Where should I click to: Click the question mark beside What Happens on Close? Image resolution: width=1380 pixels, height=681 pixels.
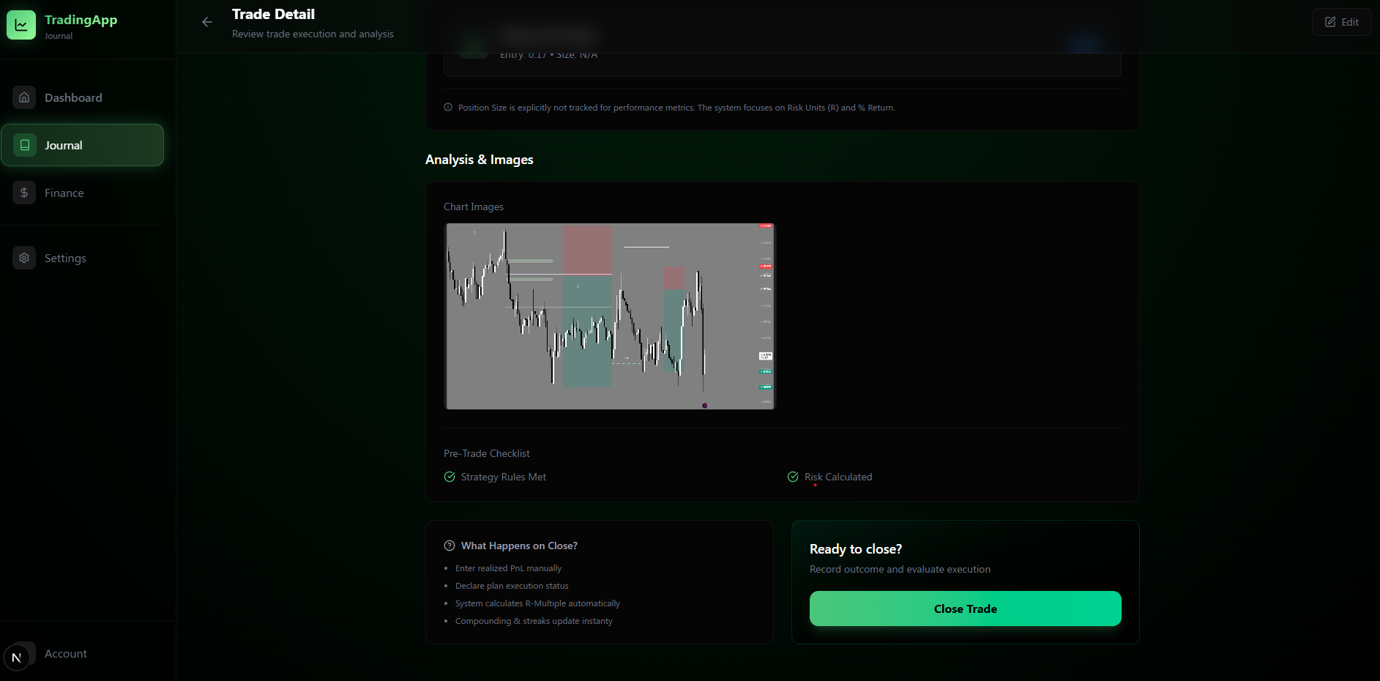448,545
